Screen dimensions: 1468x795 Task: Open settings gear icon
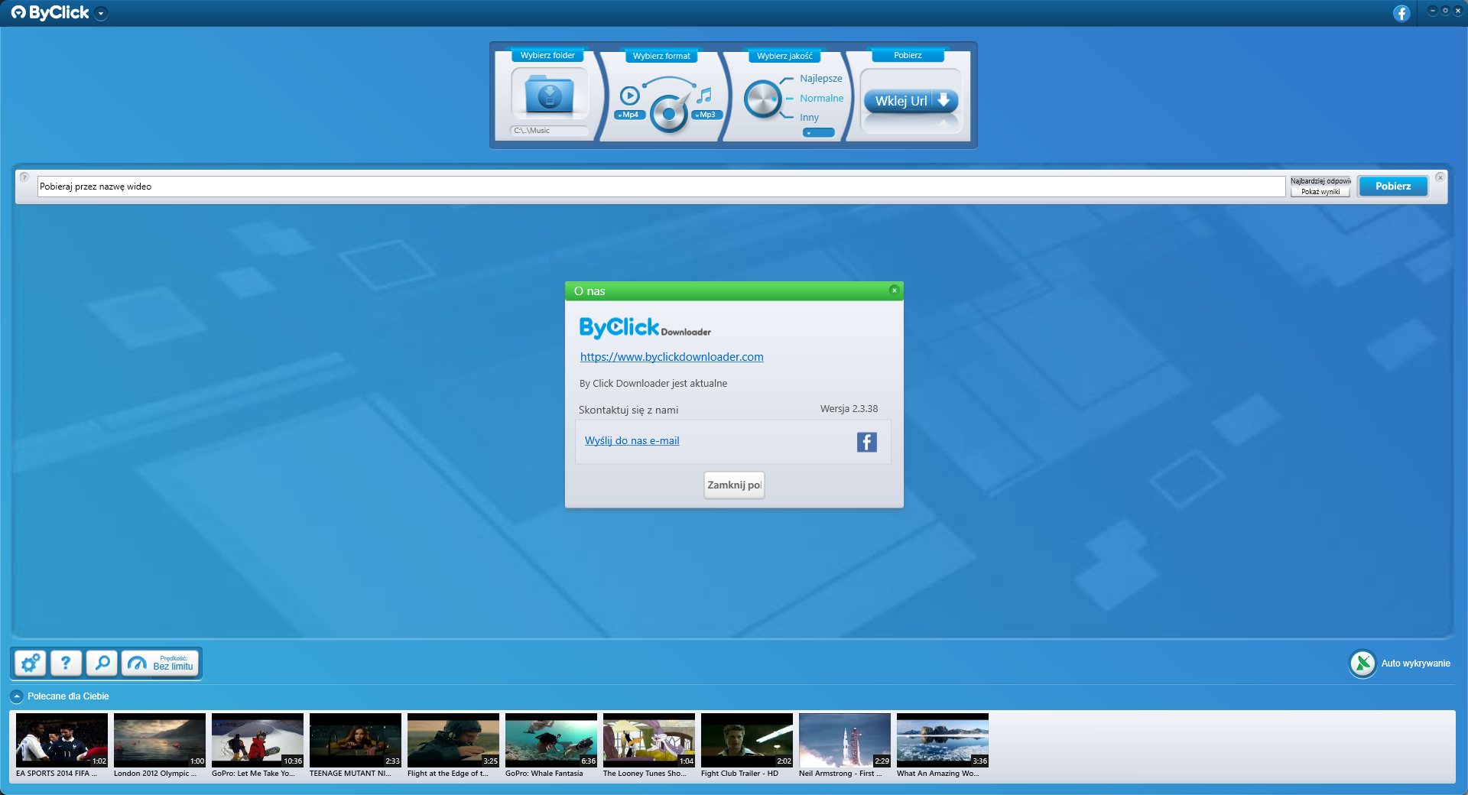tap(31, 663)
